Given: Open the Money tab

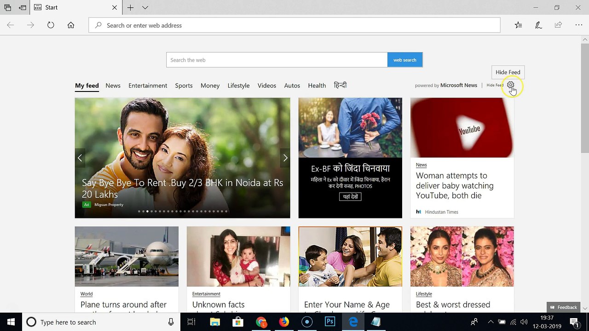Looking at the screenshot, I should click(210, 86).
